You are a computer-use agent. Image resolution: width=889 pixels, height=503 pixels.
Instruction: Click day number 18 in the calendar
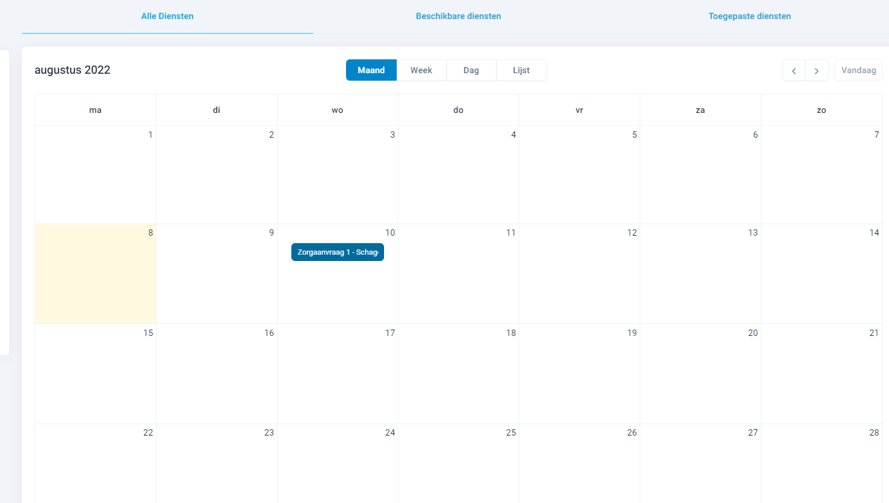point(511,333)
